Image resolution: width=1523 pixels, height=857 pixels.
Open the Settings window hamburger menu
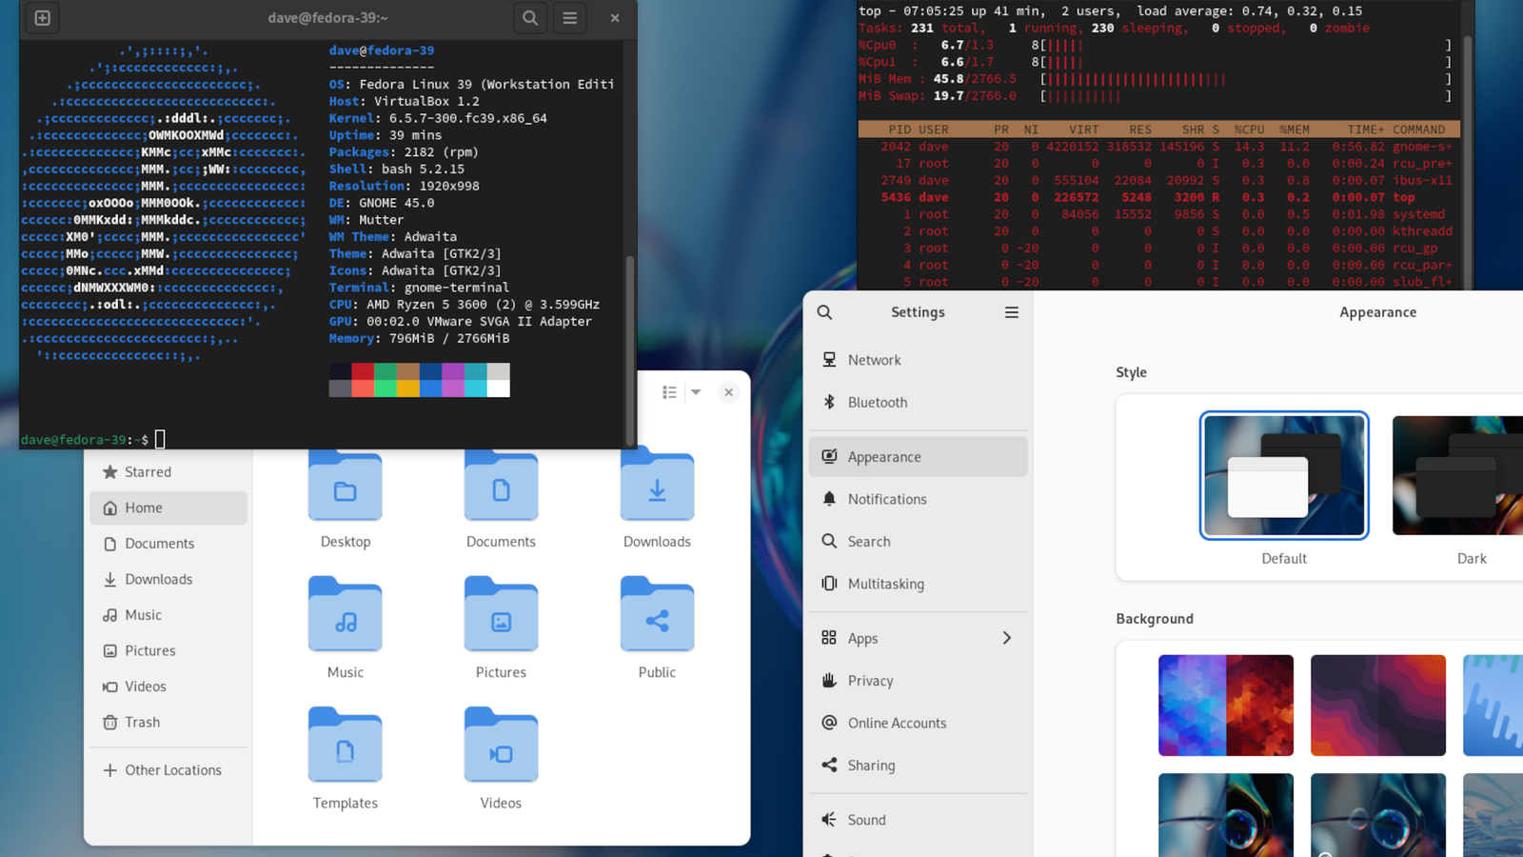click(x=1011, y=312)
